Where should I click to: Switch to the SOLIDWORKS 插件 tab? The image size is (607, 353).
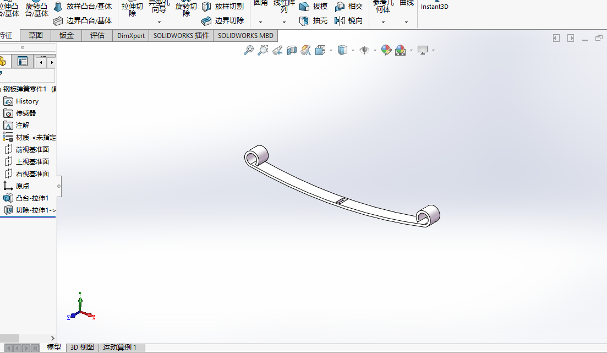click(181, 36)
